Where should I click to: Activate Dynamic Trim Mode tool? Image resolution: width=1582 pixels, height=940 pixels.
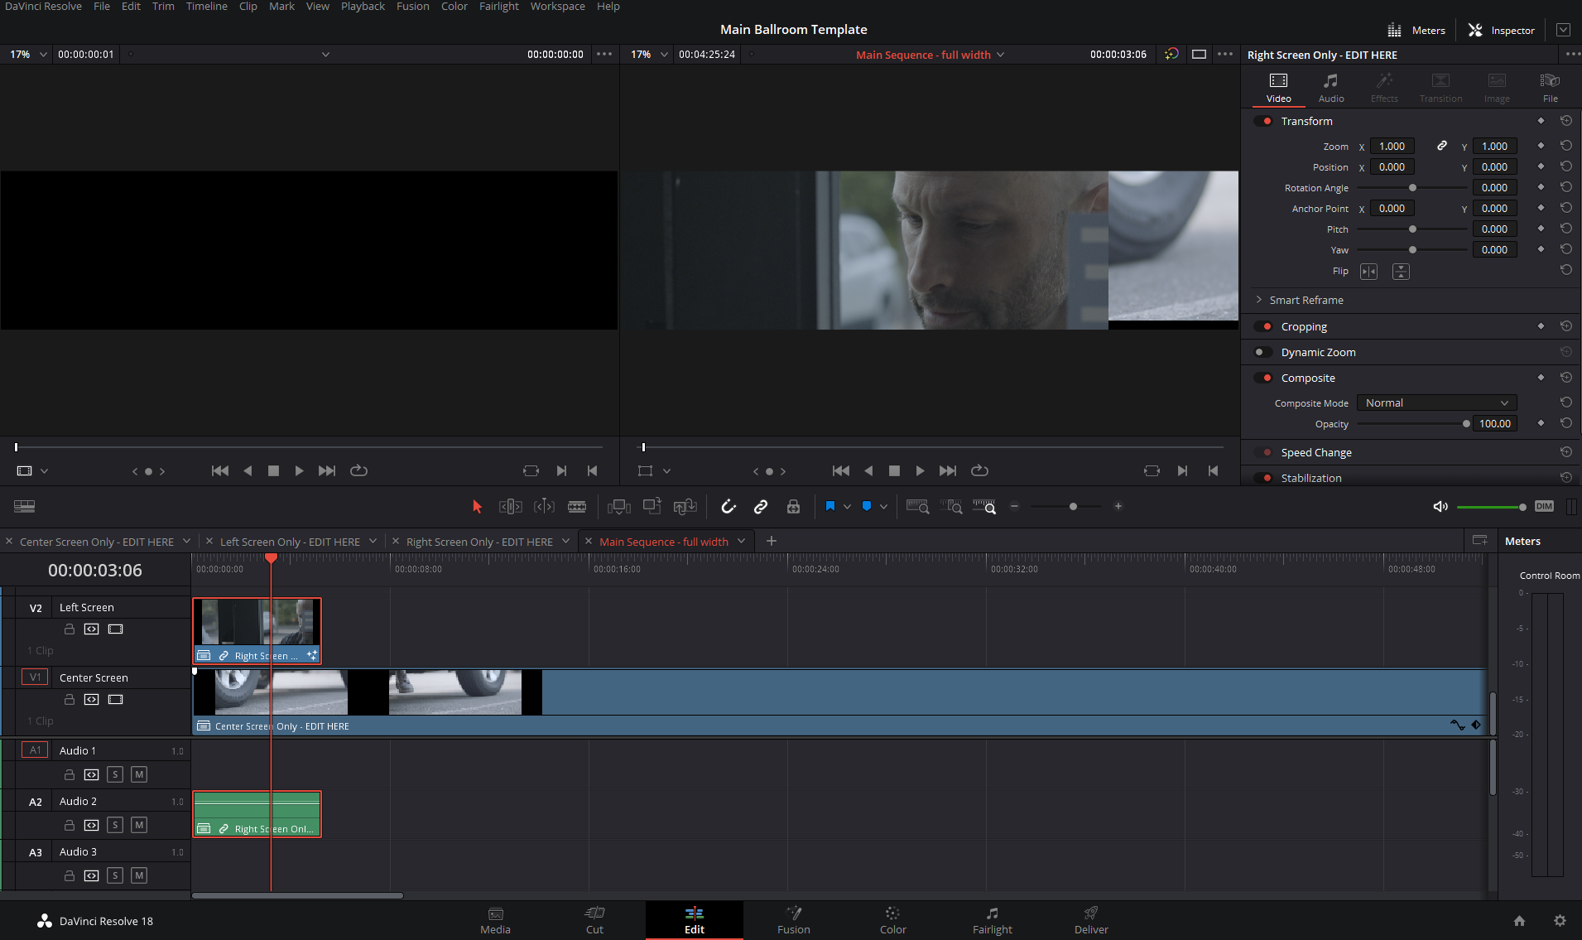(544, 507)
